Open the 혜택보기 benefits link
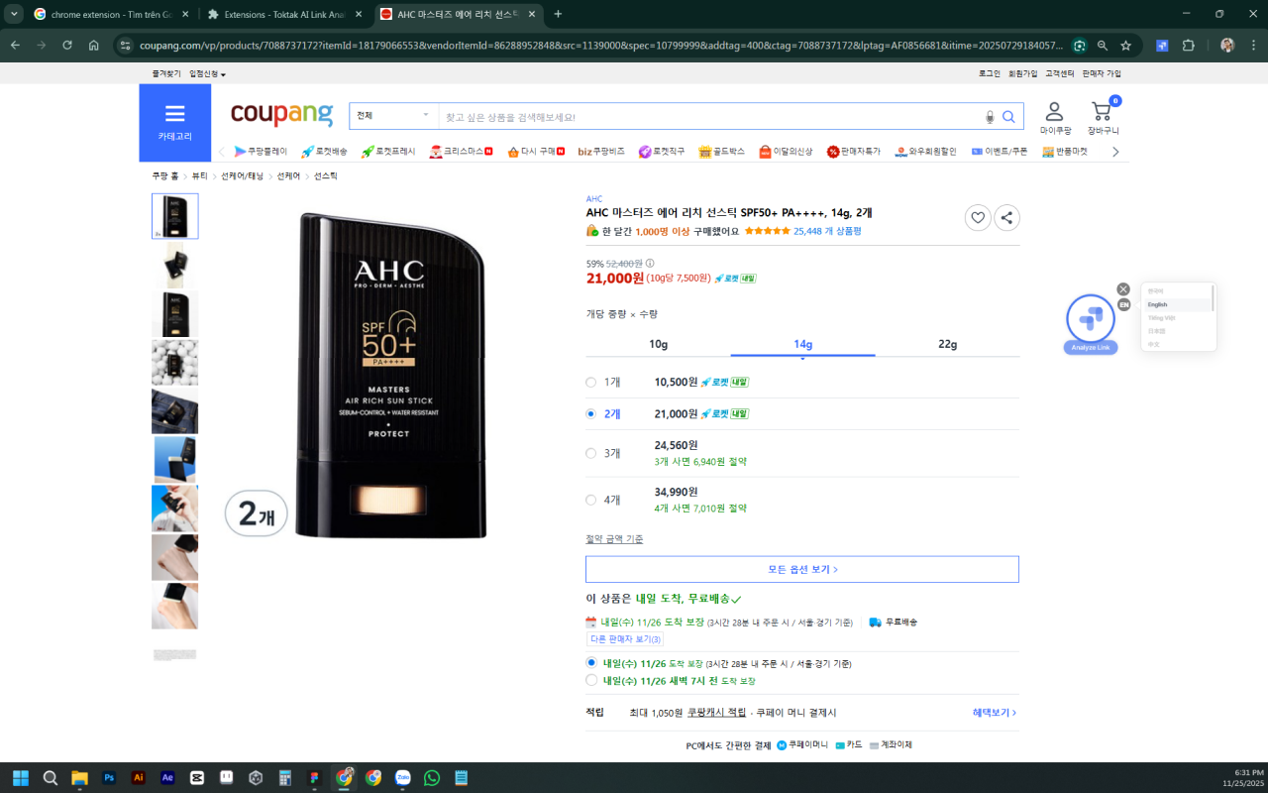The width and height of the screenshot is (1268, 793). 990,712
